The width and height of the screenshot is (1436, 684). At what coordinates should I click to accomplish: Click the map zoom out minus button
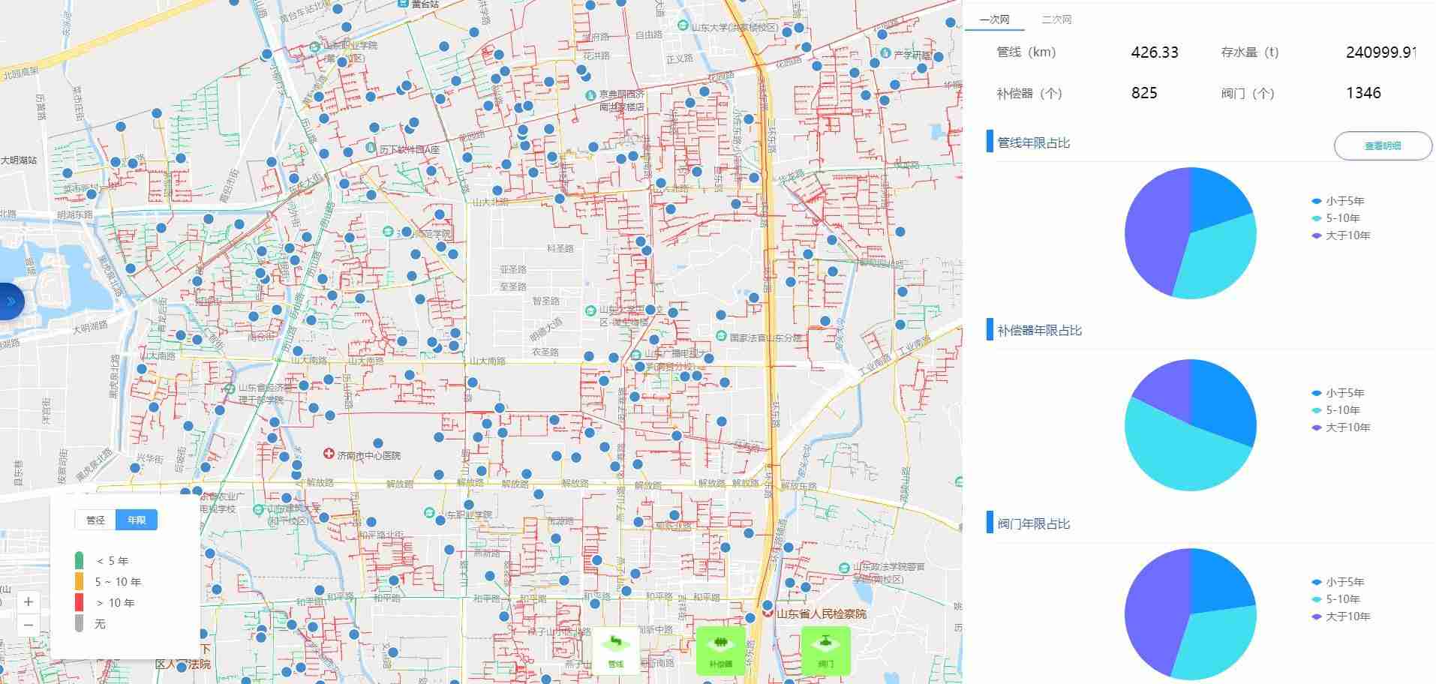coord(29,625)
